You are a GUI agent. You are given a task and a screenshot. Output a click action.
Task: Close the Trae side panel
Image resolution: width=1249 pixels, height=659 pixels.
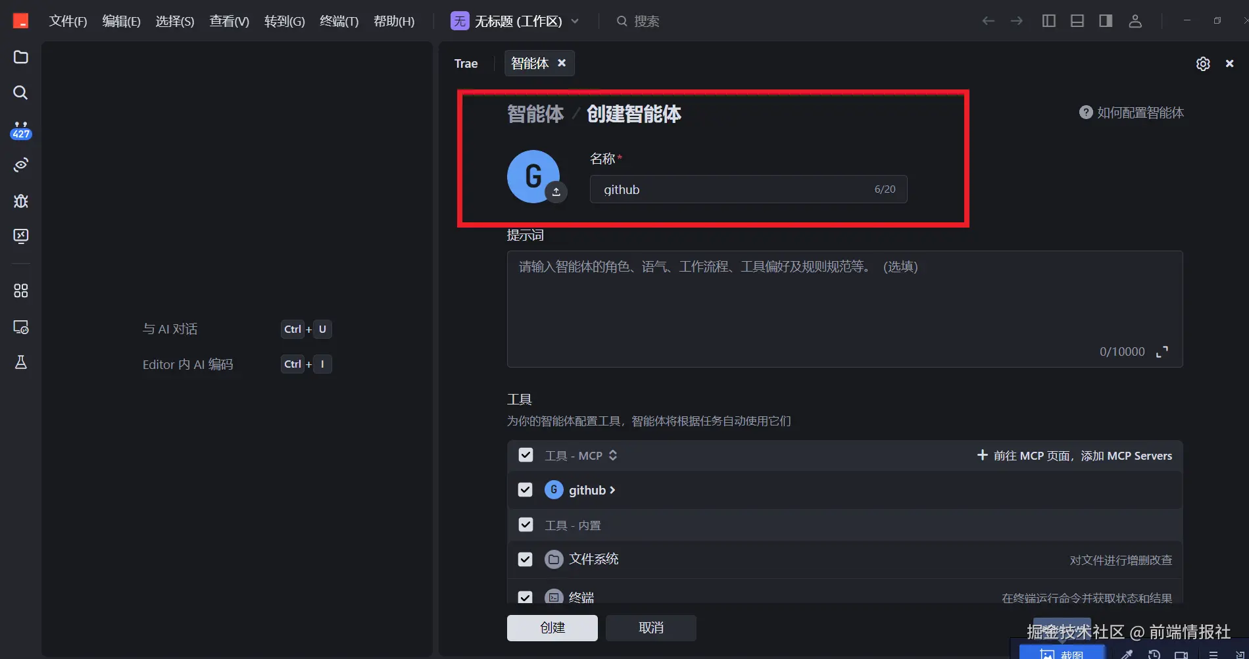[x=1229, y=64]
